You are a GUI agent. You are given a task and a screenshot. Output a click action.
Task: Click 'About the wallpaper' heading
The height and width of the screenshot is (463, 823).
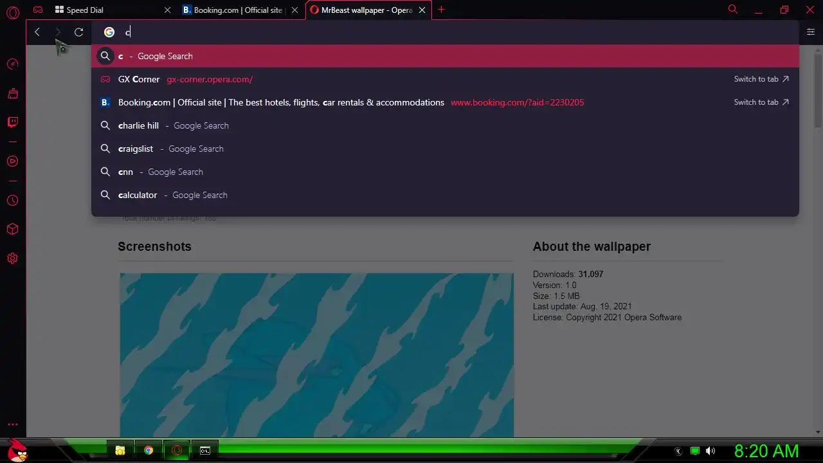click(592, 246)
